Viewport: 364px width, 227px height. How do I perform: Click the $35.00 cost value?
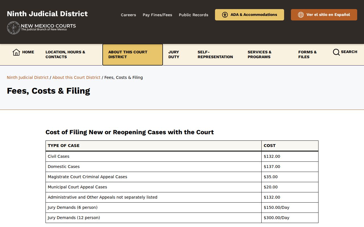[271, 177]
